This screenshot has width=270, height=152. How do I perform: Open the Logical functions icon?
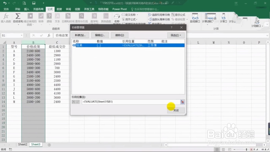49,16
